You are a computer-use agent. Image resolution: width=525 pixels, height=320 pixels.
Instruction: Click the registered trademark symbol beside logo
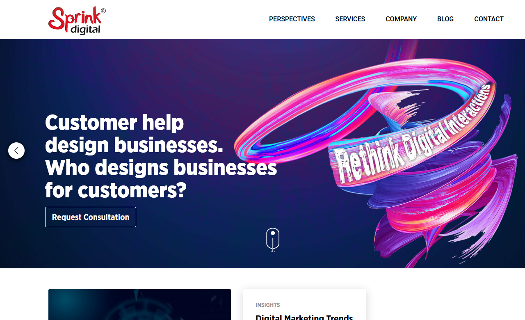tap(103, 11)
